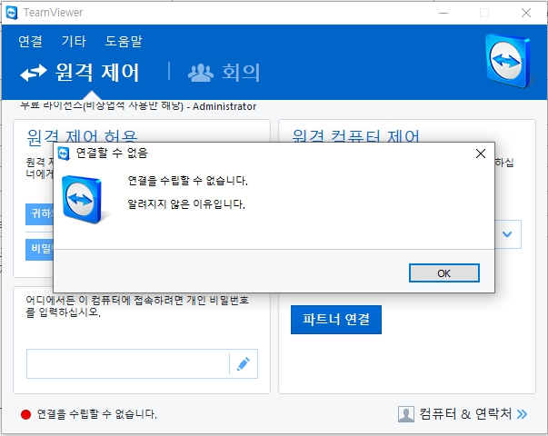Click the 회의 people icon
Screen dimensions: 548x436
[x=201, y=73]
